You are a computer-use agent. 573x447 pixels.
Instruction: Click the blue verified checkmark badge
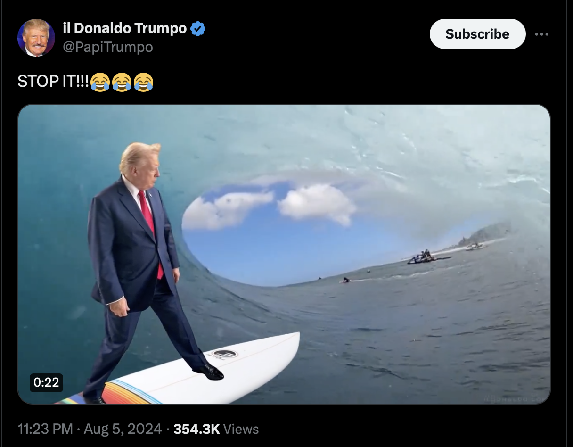click(198, 29)
